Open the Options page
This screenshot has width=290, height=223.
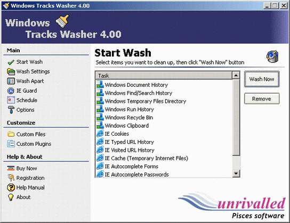pyautogui.click(x=26, y=110)
